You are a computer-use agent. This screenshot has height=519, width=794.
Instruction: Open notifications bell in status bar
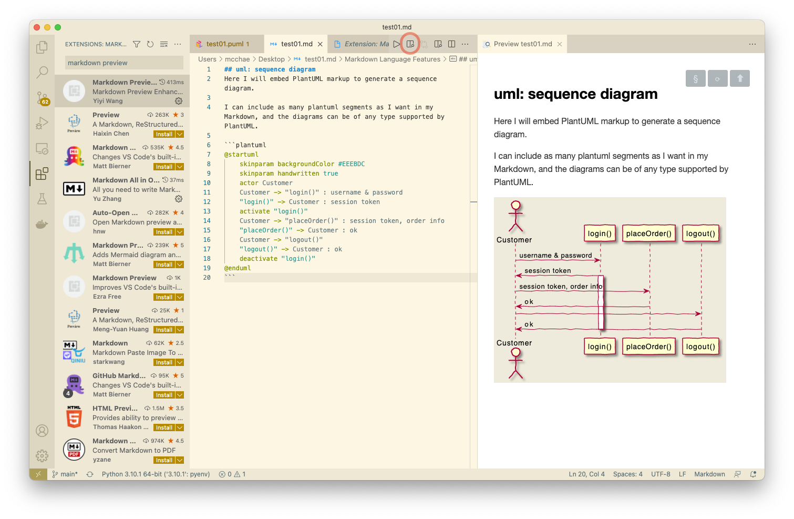pyautogui.click(x=753, y=474)
